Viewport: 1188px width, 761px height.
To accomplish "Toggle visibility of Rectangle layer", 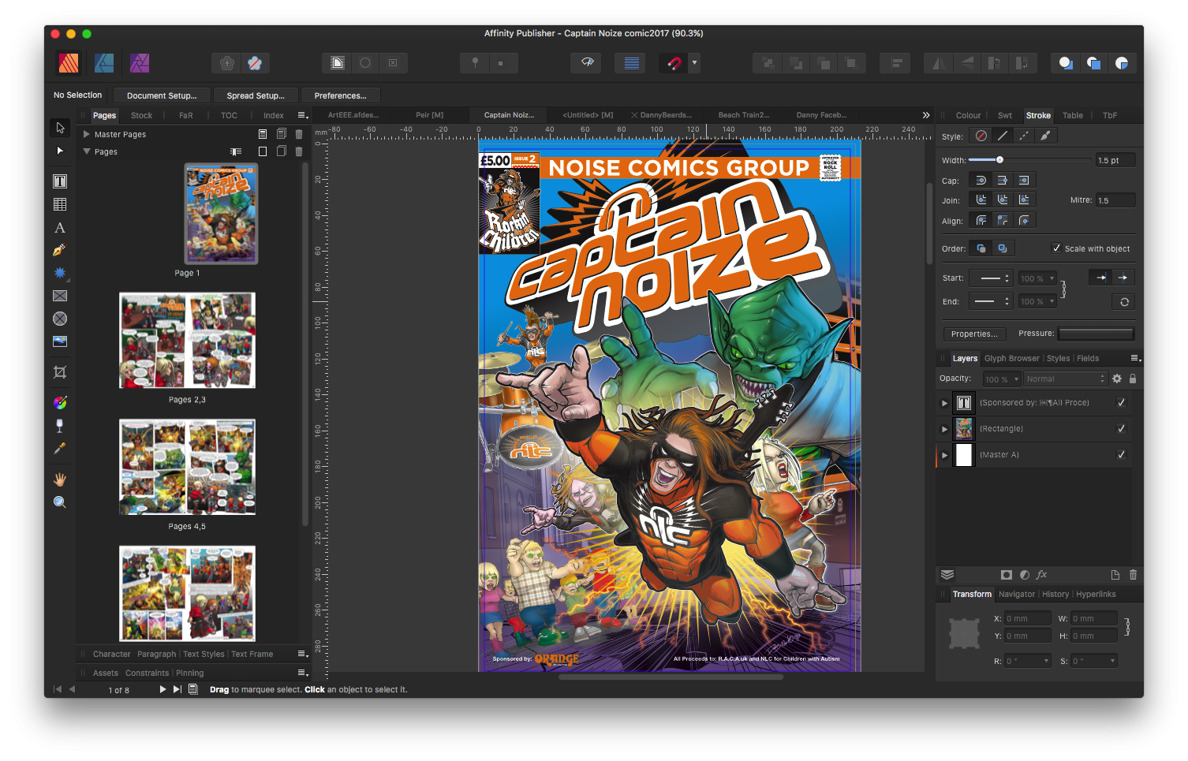I will click(1121, 428).
